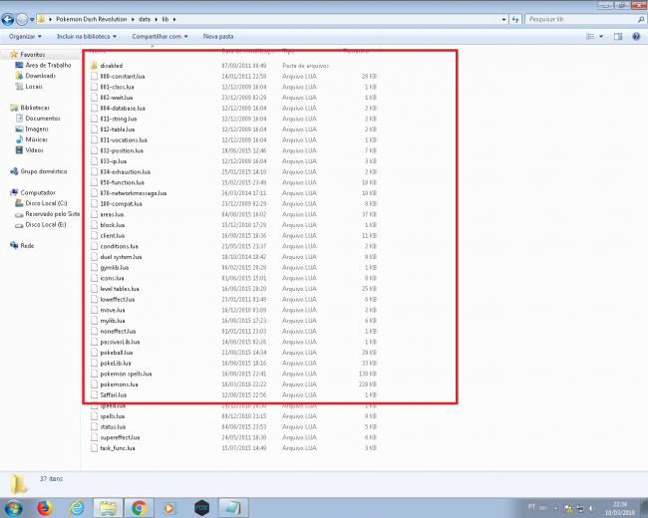Screen dimensions: 648x518
Task: Select Computador in the navigation pane
Action: click(38, 192)
